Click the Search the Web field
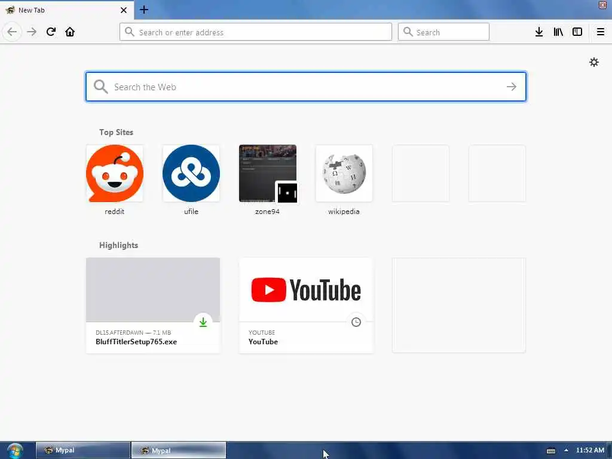The width and height of the screenshot is (612, 459). (x=306, y=87)
